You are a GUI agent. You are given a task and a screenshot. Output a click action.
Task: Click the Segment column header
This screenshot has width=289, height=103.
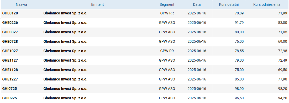[x=167, y=5]
